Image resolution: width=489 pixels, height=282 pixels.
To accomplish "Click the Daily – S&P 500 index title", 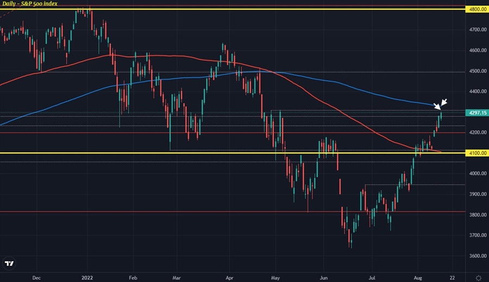I will 30,4.
